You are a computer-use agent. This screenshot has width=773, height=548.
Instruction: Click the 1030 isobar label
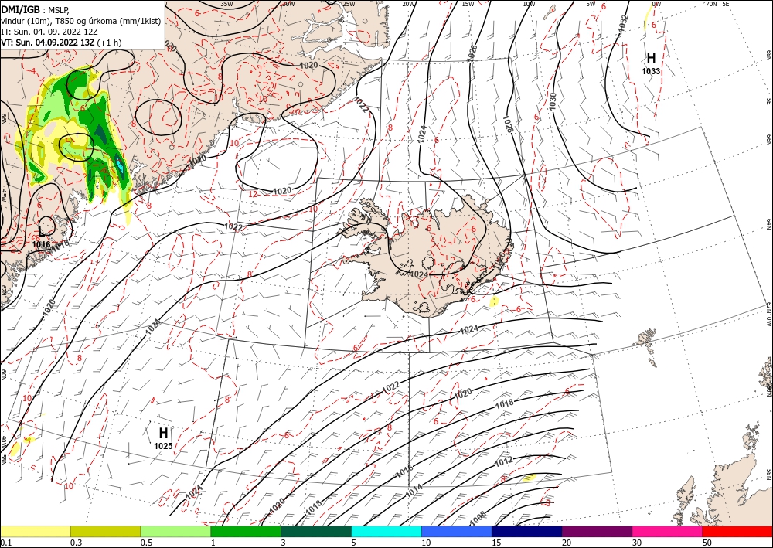[x=553, y=101]
